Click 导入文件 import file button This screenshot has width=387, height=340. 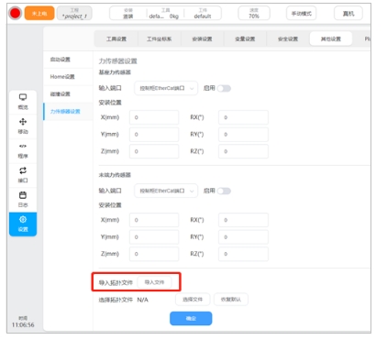(154, 282)
